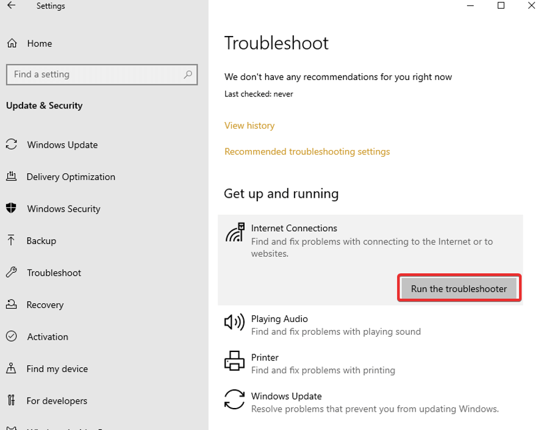Click the Windows Update sync icon
Screen dimensions: 541x430
pyautogui.click(x=11, y=145)
